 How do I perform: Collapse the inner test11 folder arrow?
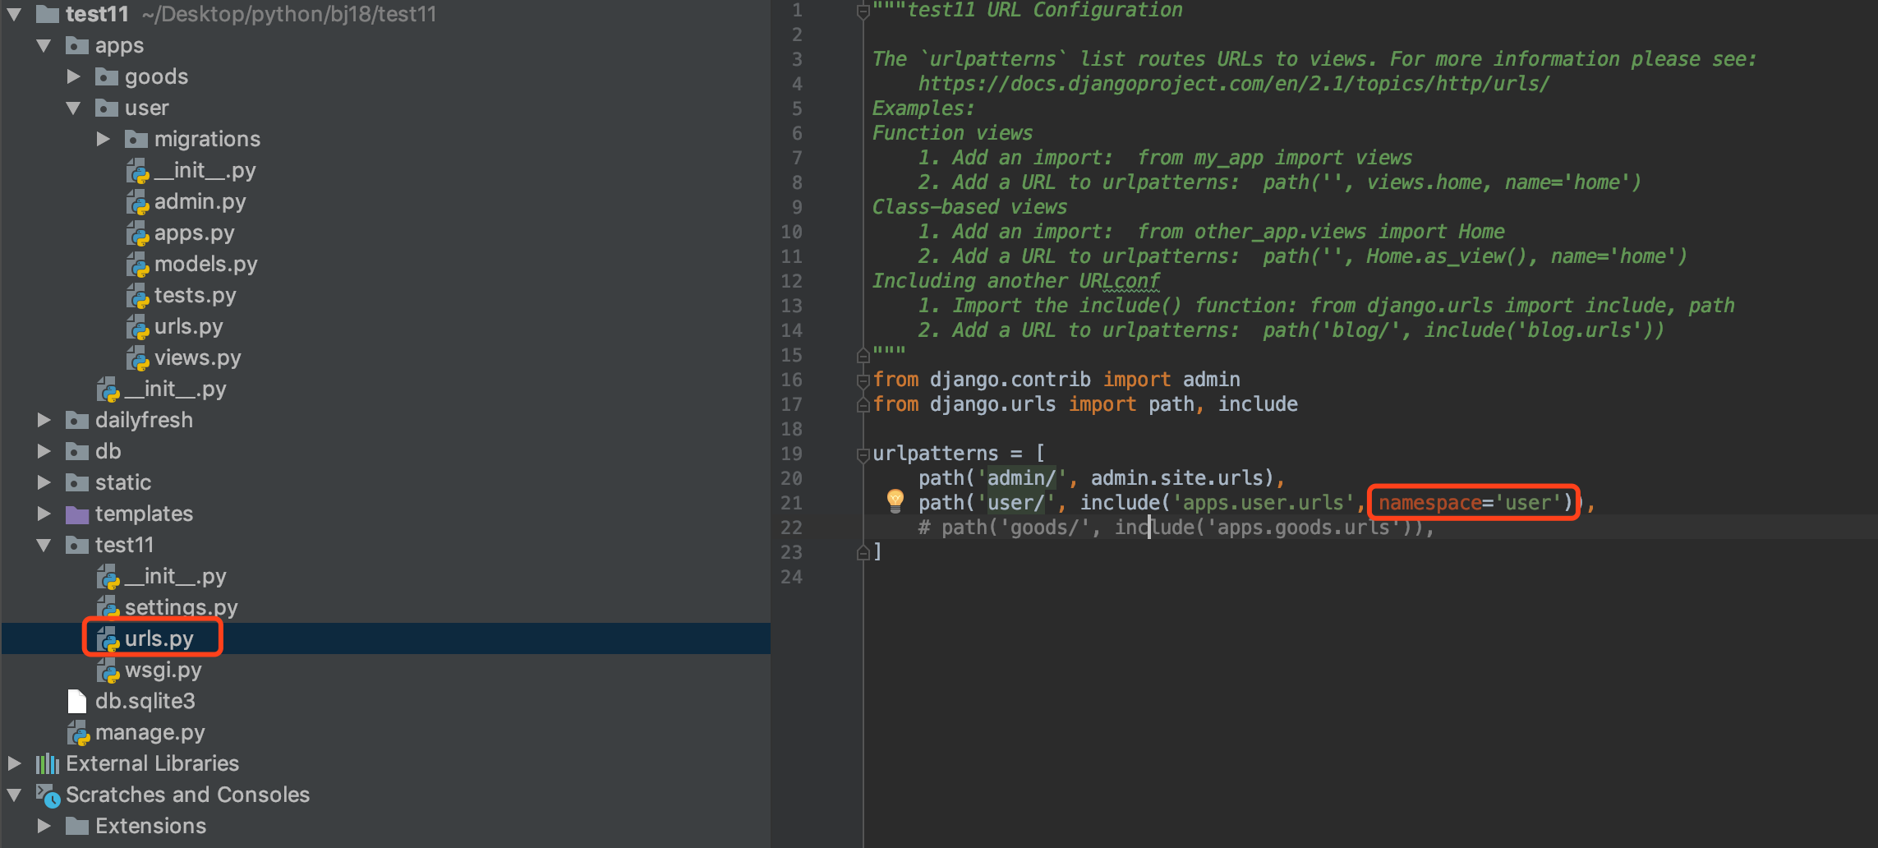point(44,545)
